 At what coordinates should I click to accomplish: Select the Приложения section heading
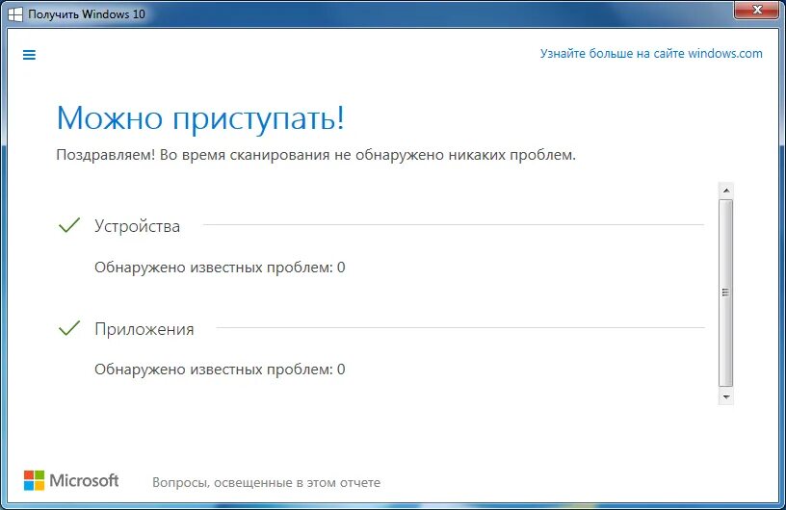(144, 329)
